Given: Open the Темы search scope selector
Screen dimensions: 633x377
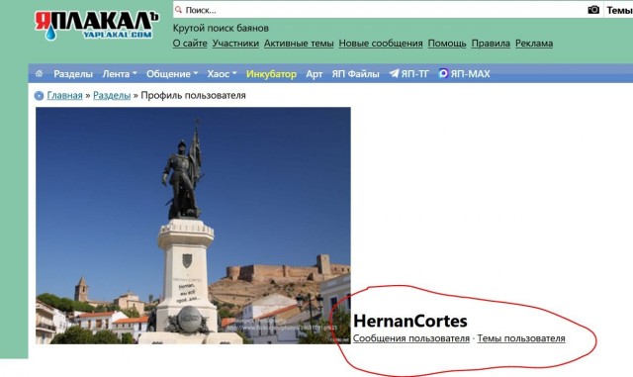Looking at the screenshot, I should [x=619, y=10].
